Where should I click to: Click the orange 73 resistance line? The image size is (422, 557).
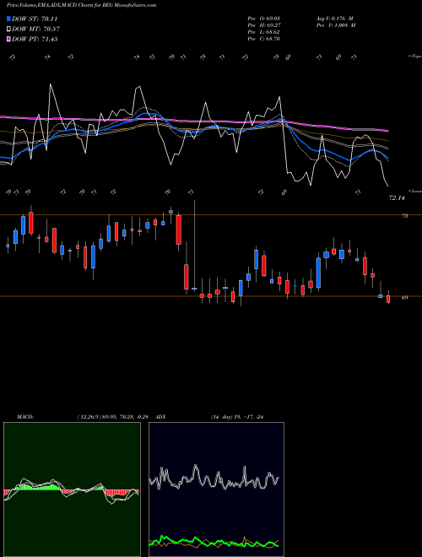pyautogui.click(x=211, y=215)
